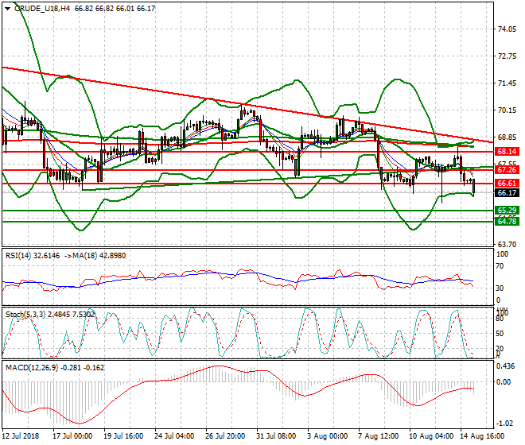Click the 19 Jul 16:00 time label
Image resolution: width=525 pixels, height=445 pixels.
123,436
